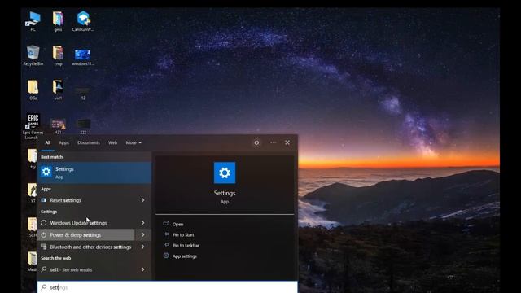The width and height of the screenshot is (521, 293).
Task: Expand Bluetooth and other devices chevron
Action: click(x=143, y=247)
